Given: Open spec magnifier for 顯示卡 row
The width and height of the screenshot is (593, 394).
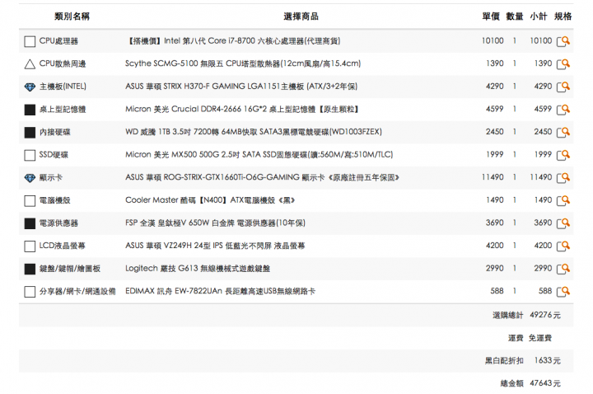Looking at the screenshot, I should pyautogui.click(x=563, y=177).
